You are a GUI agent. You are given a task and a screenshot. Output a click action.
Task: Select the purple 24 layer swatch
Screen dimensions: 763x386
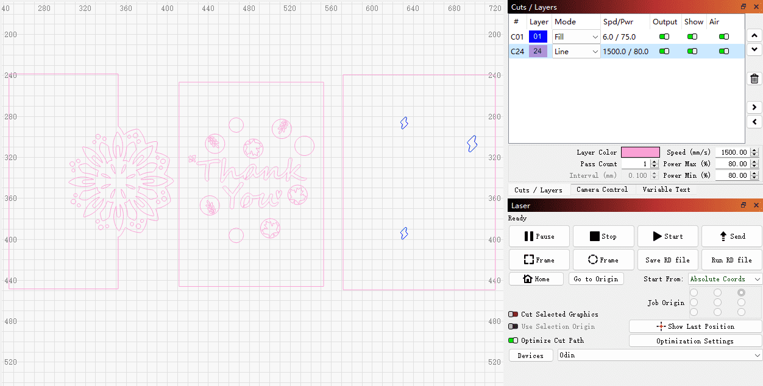pos(538,51)
